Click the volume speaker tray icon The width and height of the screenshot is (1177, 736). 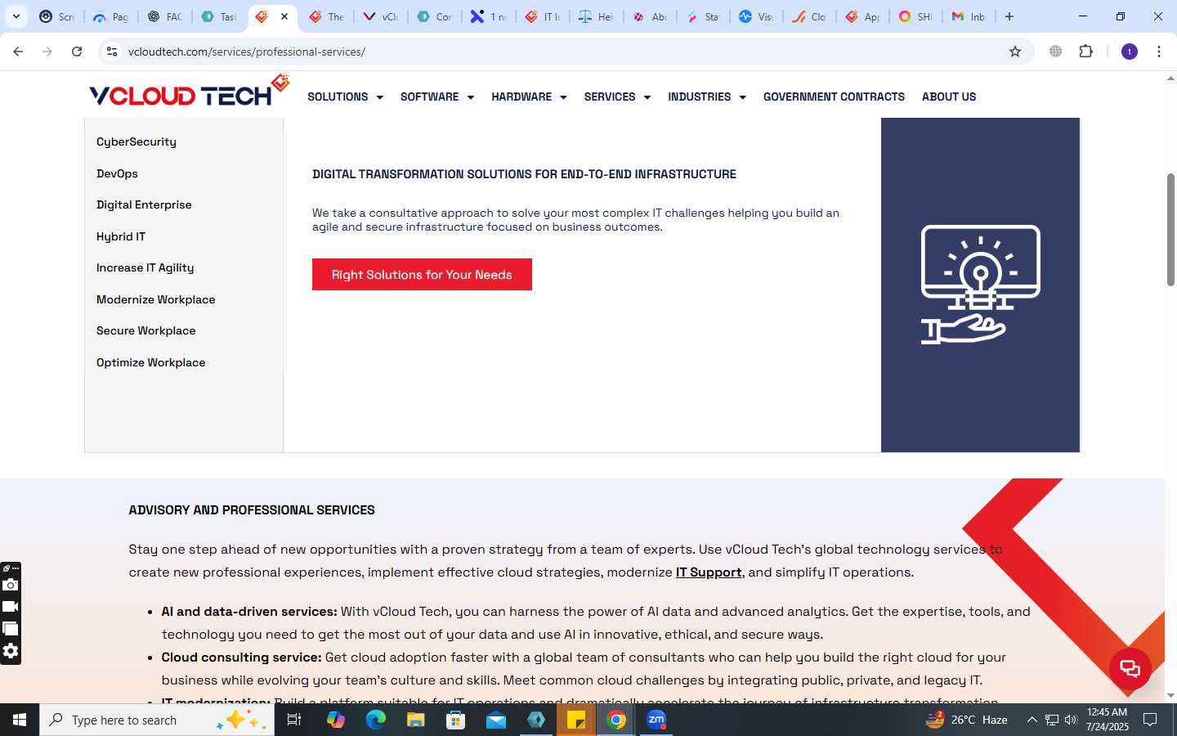[x=1071, y=720]
